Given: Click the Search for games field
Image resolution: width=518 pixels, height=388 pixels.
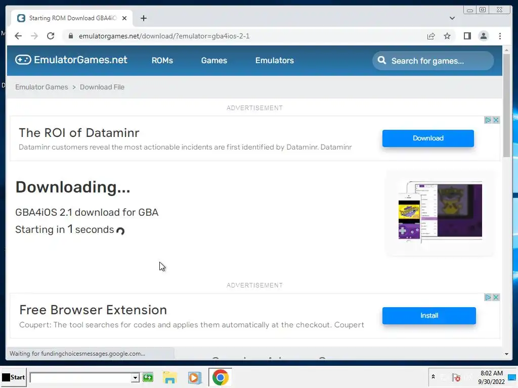Looking at the screenshot, I should 433,61.
